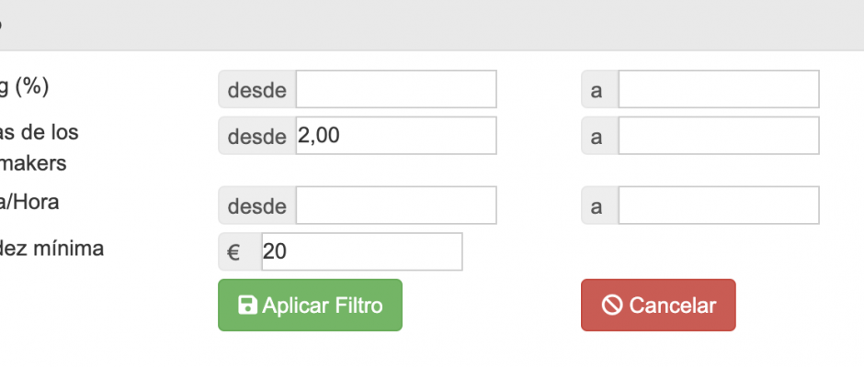This screenshot has height=367, width=864.
Task: Click the mínima row label text
Action: pyautogui.click(x=51, y=249)
